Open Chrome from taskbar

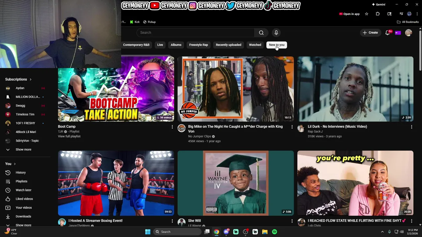coord(216,232)
